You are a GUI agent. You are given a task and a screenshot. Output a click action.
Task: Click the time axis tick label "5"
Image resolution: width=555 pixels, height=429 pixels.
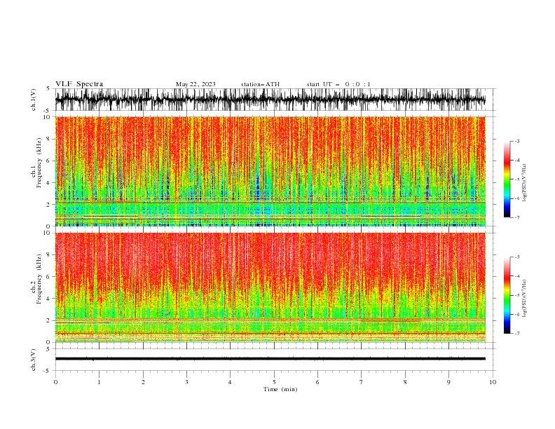coord(274,382)
